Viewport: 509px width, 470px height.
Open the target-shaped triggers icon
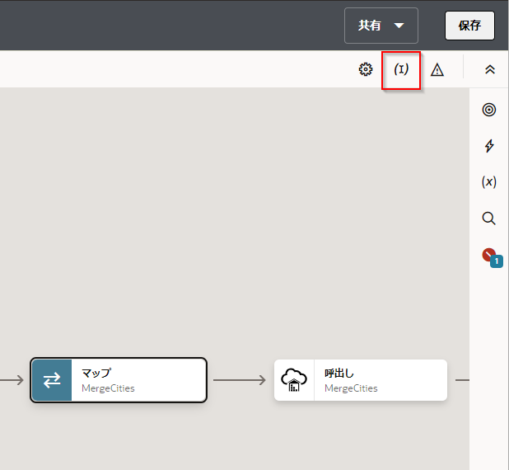coord(489,110)
